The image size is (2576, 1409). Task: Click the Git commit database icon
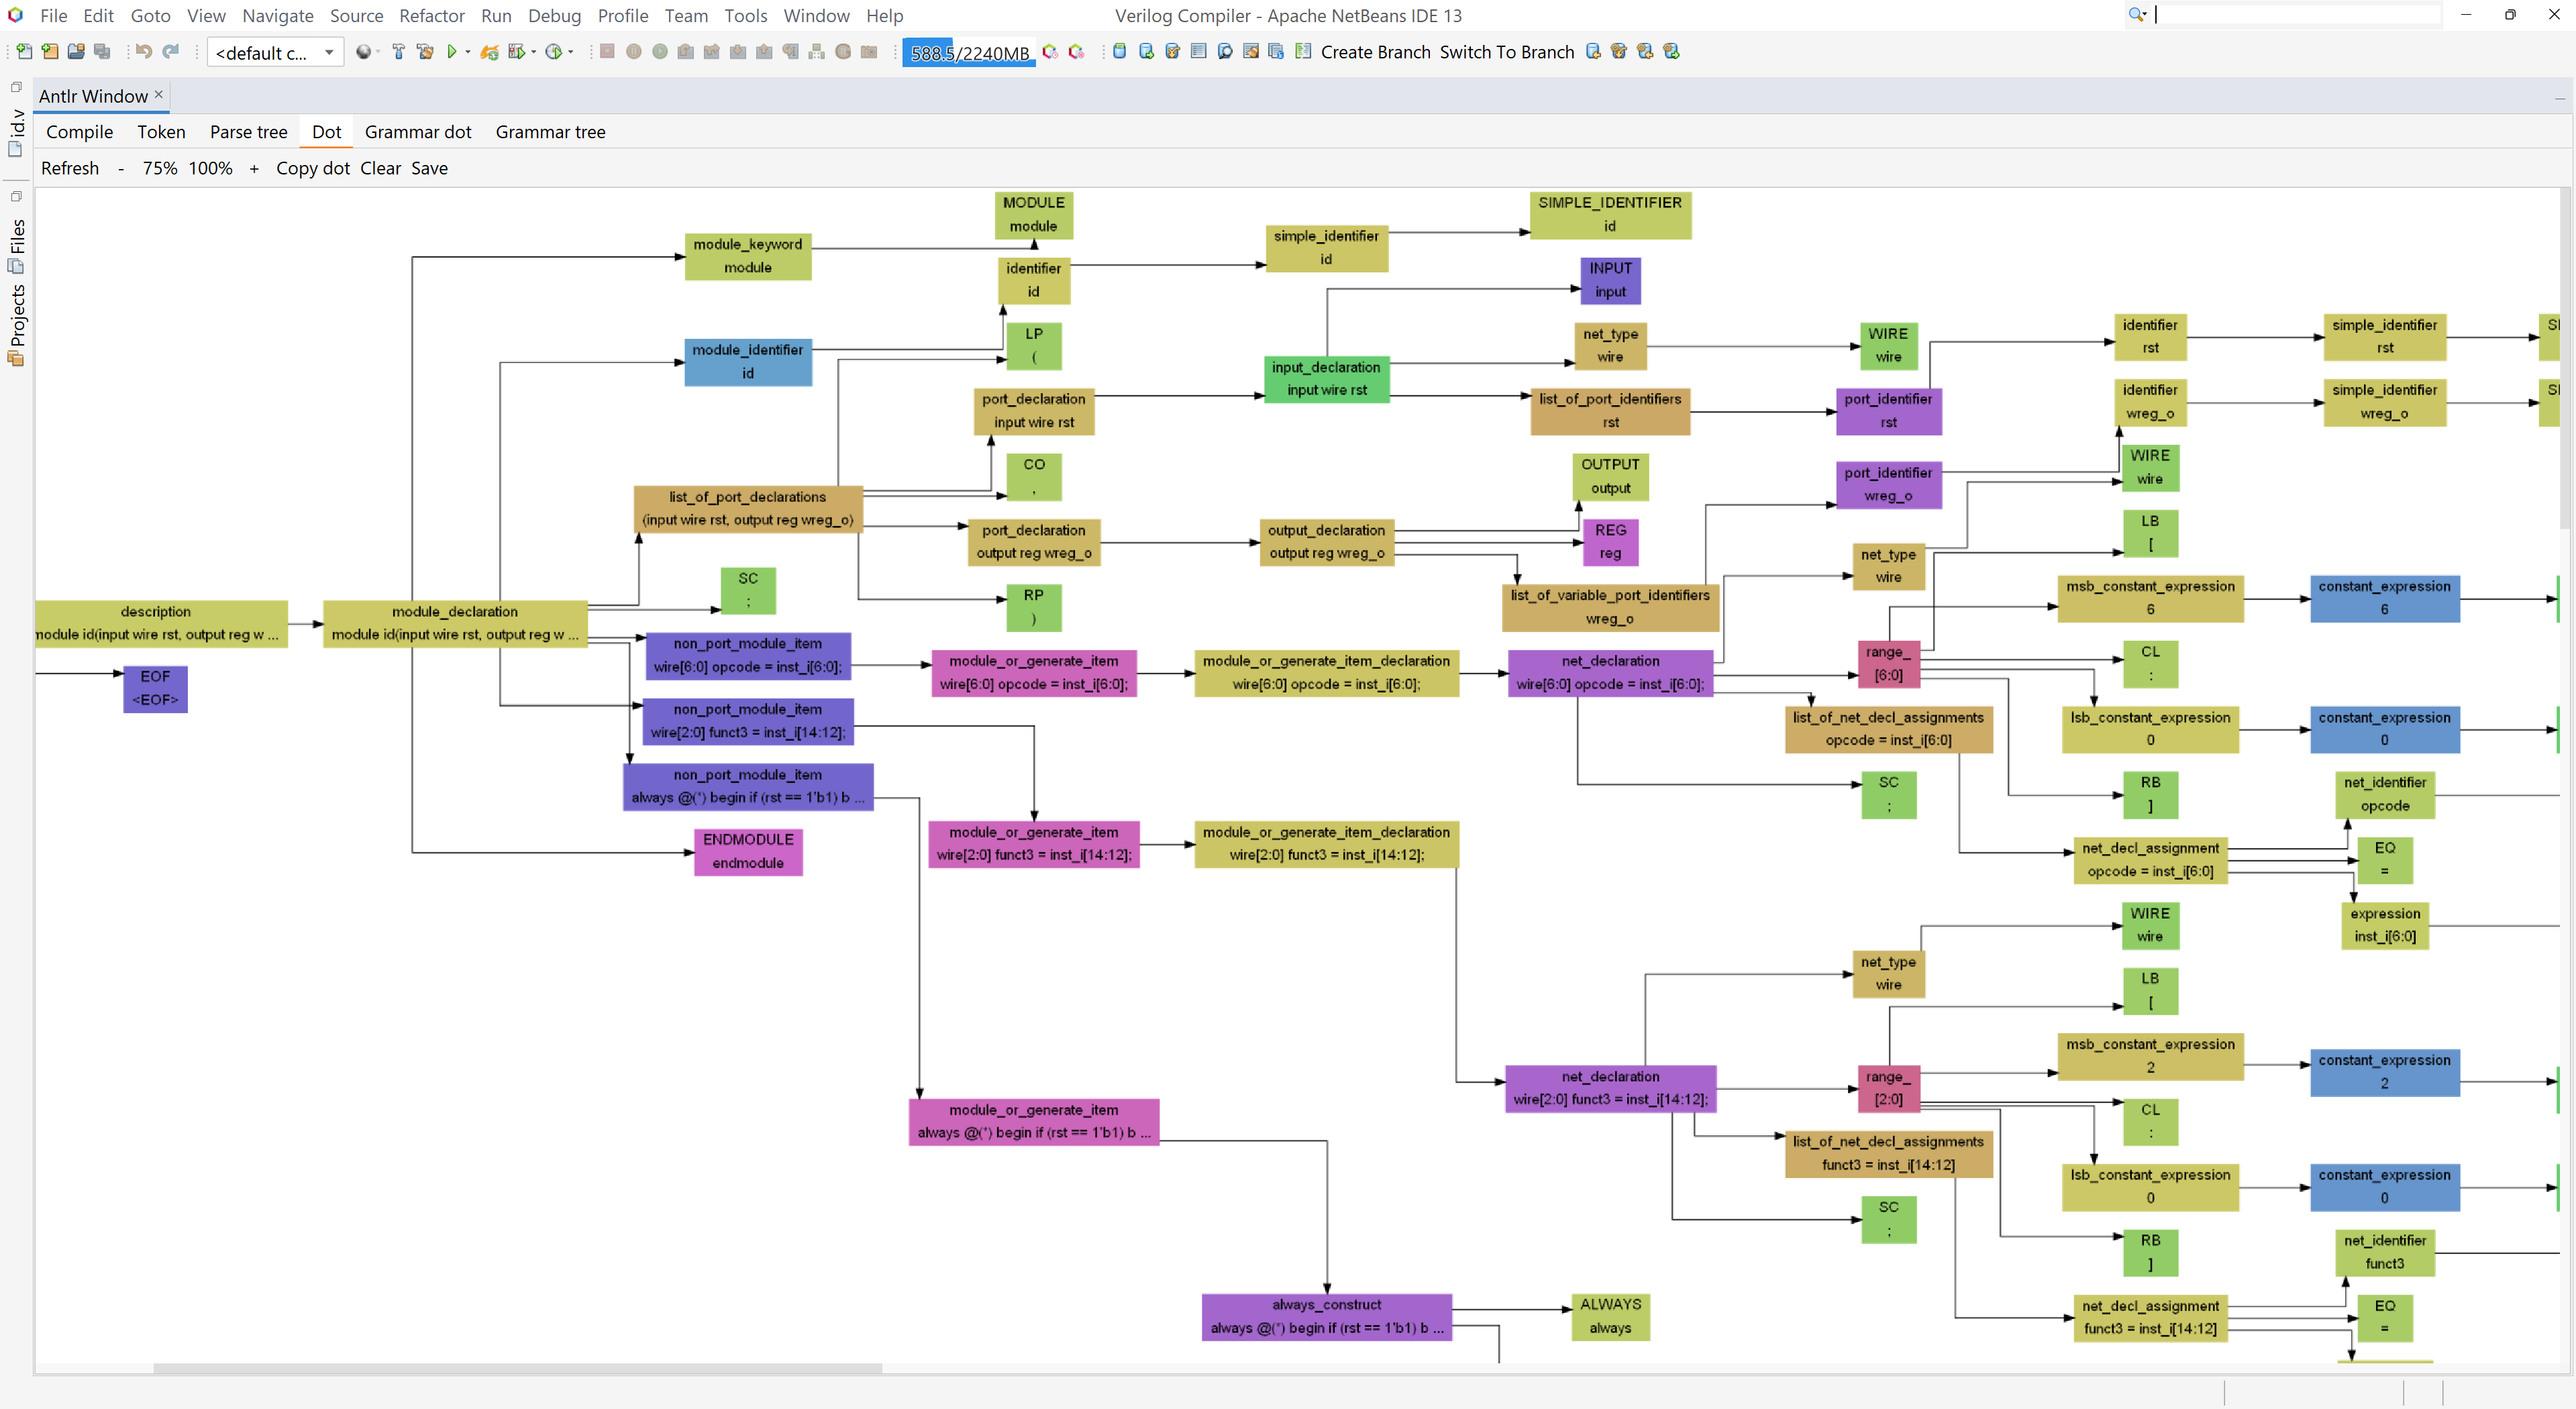pyautogui.click(x=1120, y=52)
